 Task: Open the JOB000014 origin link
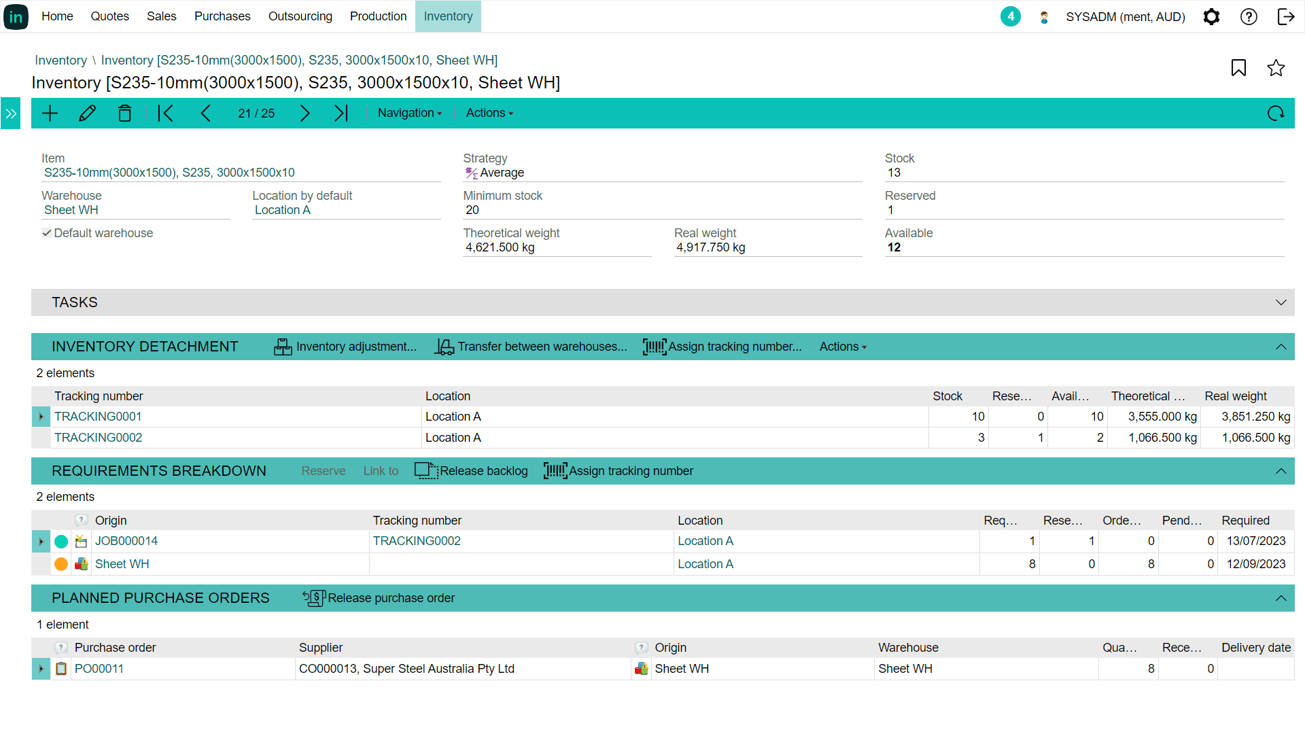pos(126,541)
